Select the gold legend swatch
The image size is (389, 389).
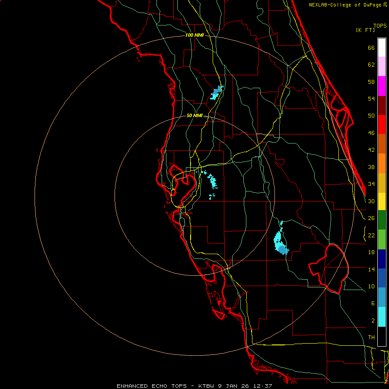click(x=382, y=183)
